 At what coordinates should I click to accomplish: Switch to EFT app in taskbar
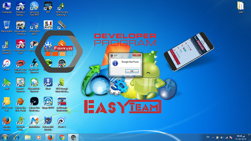click(x=73, y=138)
